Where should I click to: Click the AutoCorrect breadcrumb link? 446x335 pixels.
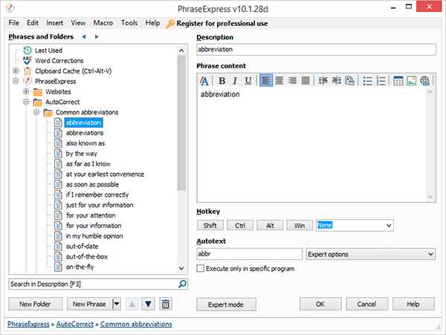[75, 325]
